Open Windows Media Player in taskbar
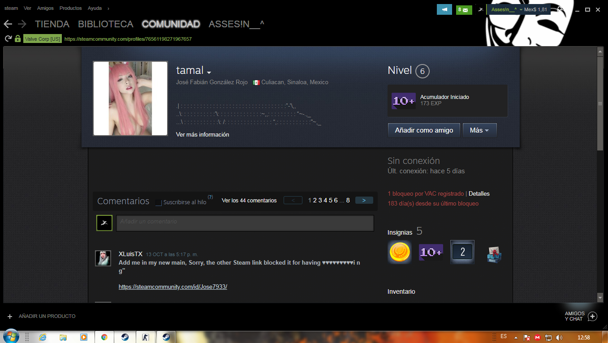This screenshot has width=608, height=343. point(83,337)
